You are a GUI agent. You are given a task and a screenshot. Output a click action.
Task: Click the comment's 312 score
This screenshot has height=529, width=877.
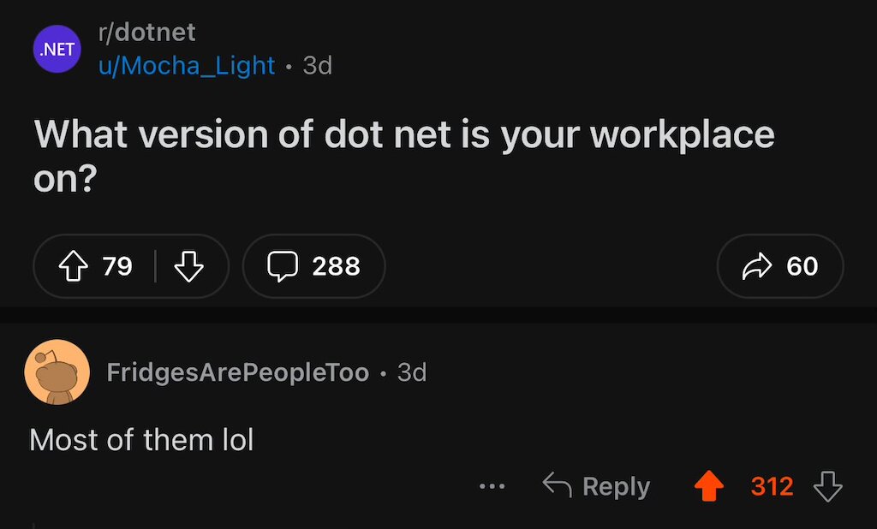pos(772,487)
